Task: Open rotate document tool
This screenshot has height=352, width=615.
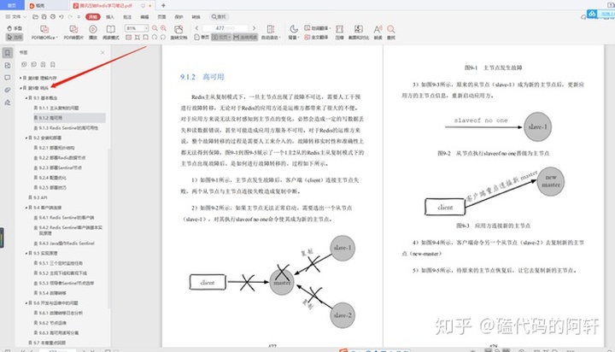Action: [x=179, y=32]
